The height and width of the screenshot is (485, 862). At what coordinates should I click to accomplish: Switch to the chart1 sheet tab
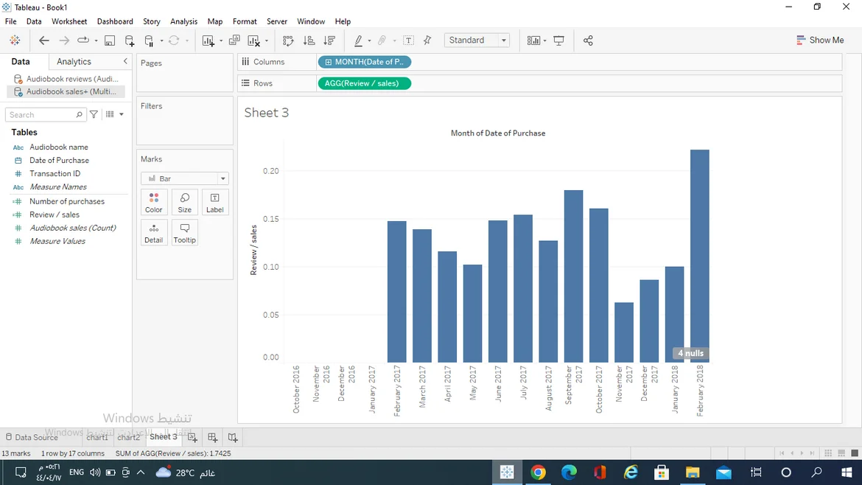pos(97,437)
